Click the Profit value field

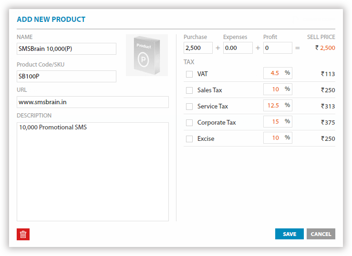(x=278, y=48)
